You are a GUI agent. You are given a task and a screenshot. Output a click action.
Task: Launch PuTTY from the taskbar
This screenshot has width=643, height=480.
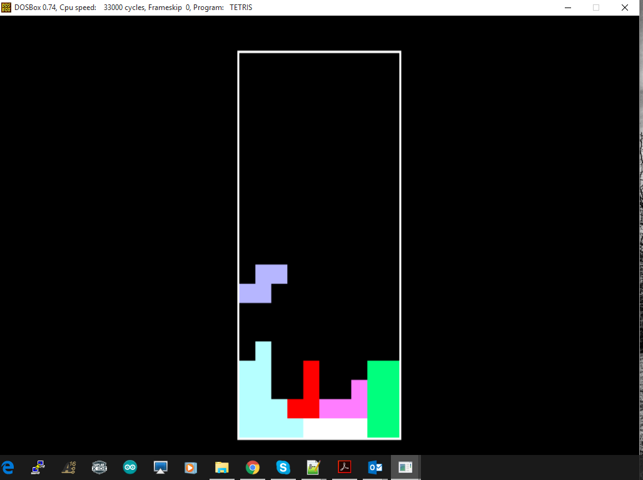[38, 467]
